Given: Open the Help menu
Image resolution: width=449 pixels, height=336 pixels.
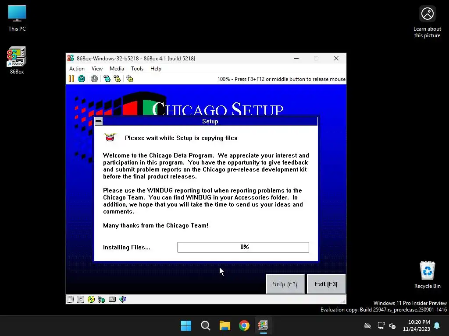Looking at the screenshot, I should (x=156, y=69).
